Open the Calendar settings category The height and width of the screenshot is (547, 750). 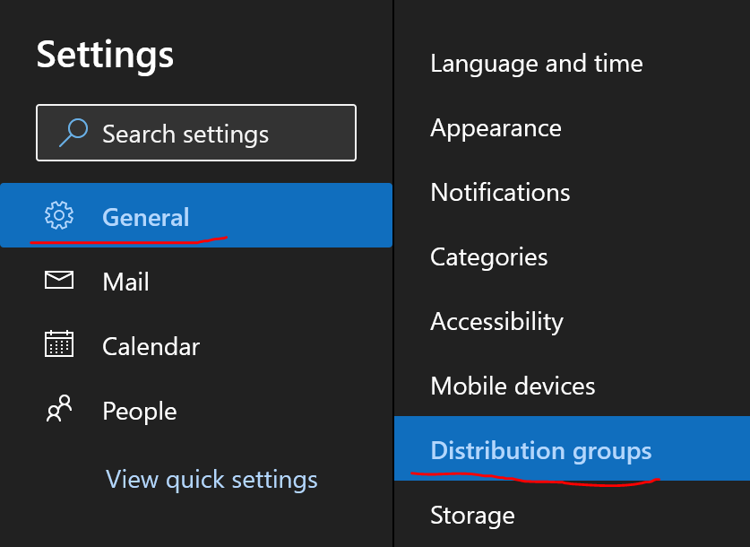151,347
